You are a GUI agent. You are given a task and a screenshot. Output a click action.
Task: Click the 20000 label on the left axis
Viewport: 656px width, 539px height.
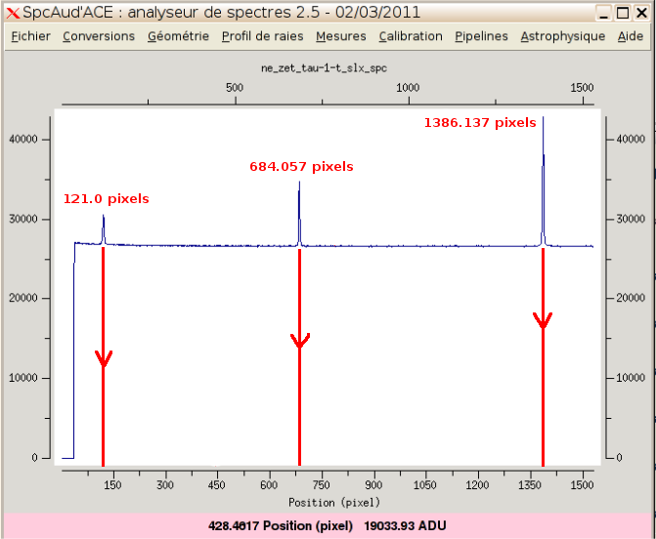coord(23,298)
